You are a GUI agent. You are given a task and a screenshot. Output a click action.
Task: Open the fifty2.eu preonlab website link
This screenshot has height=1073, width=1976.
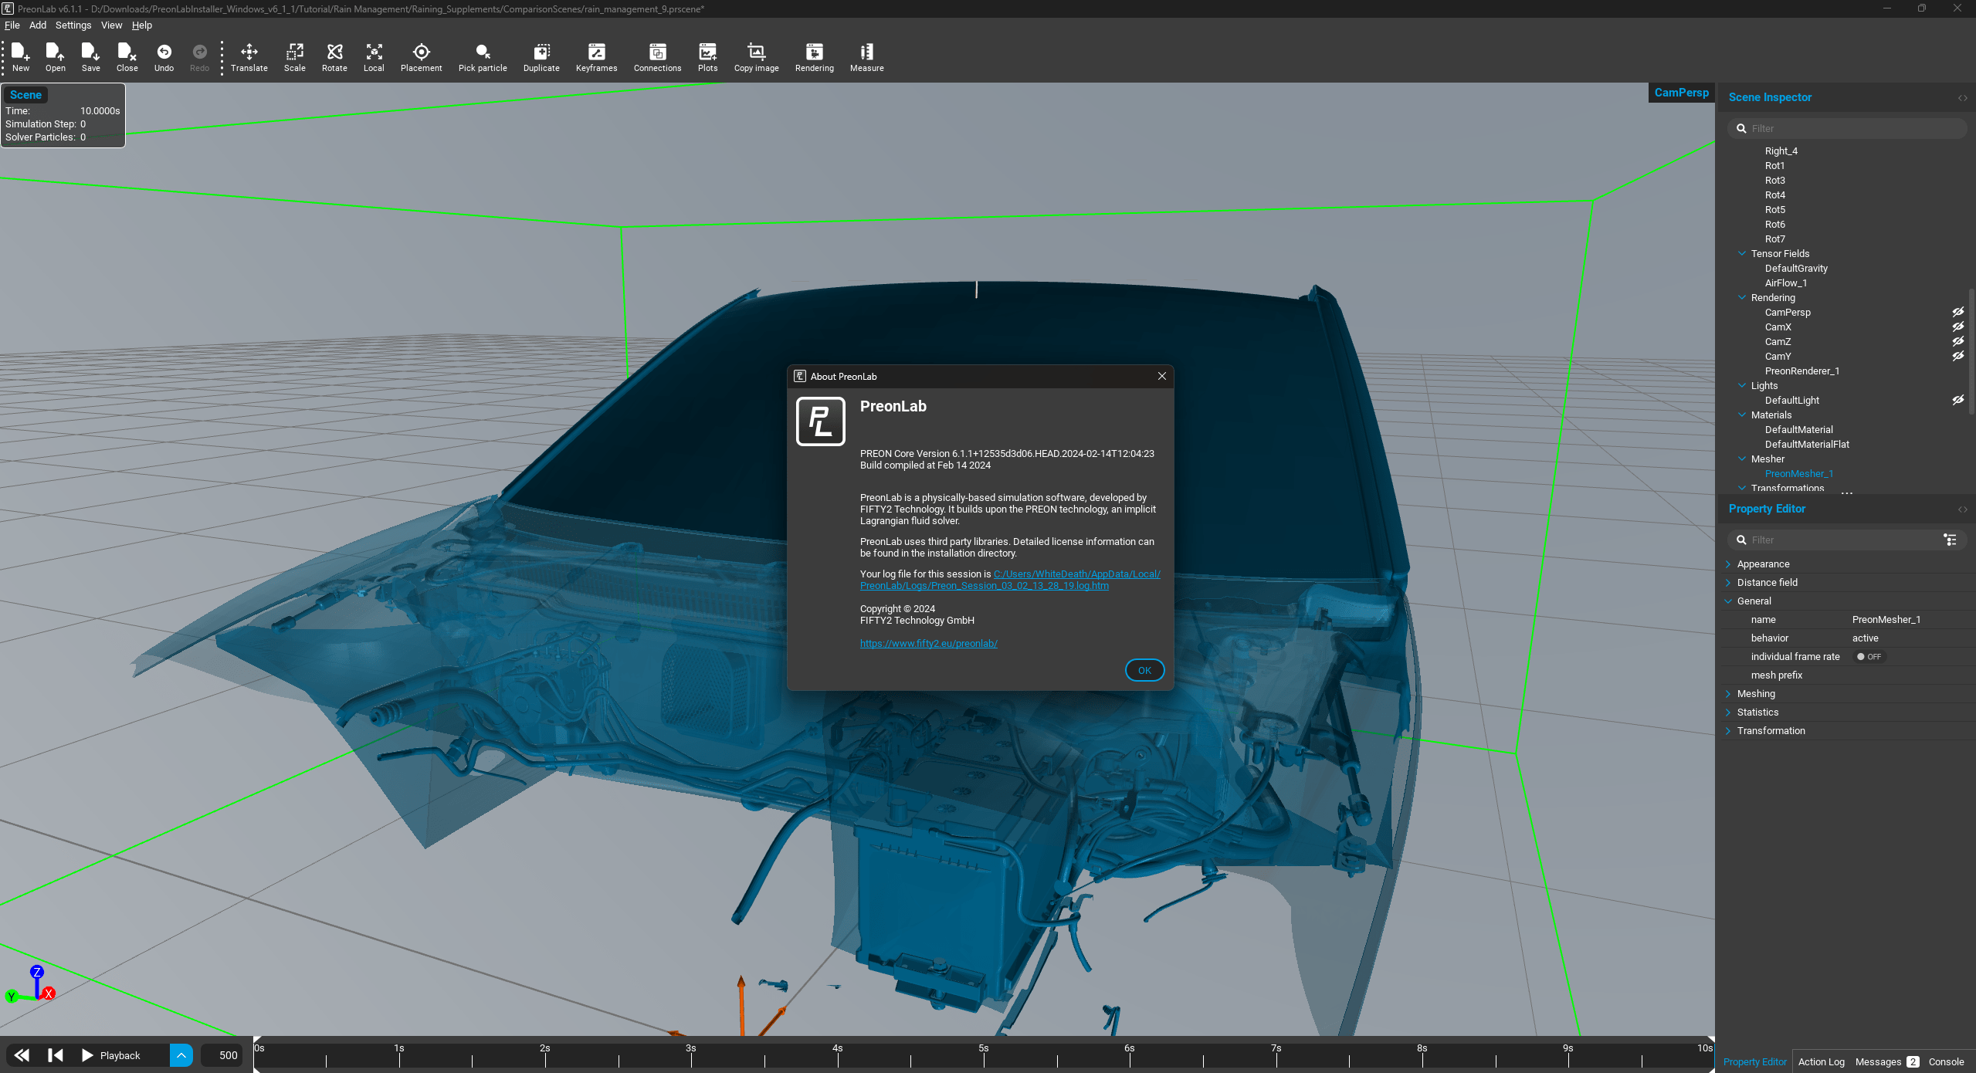tap(929, 643)
